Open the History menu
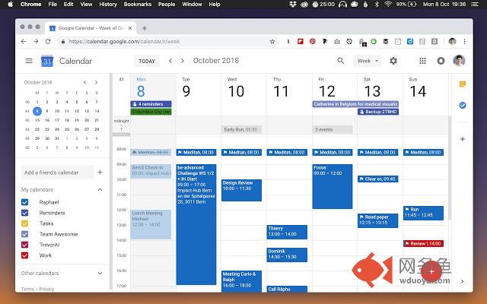This screenshot has height=304, width=487. 108,5
